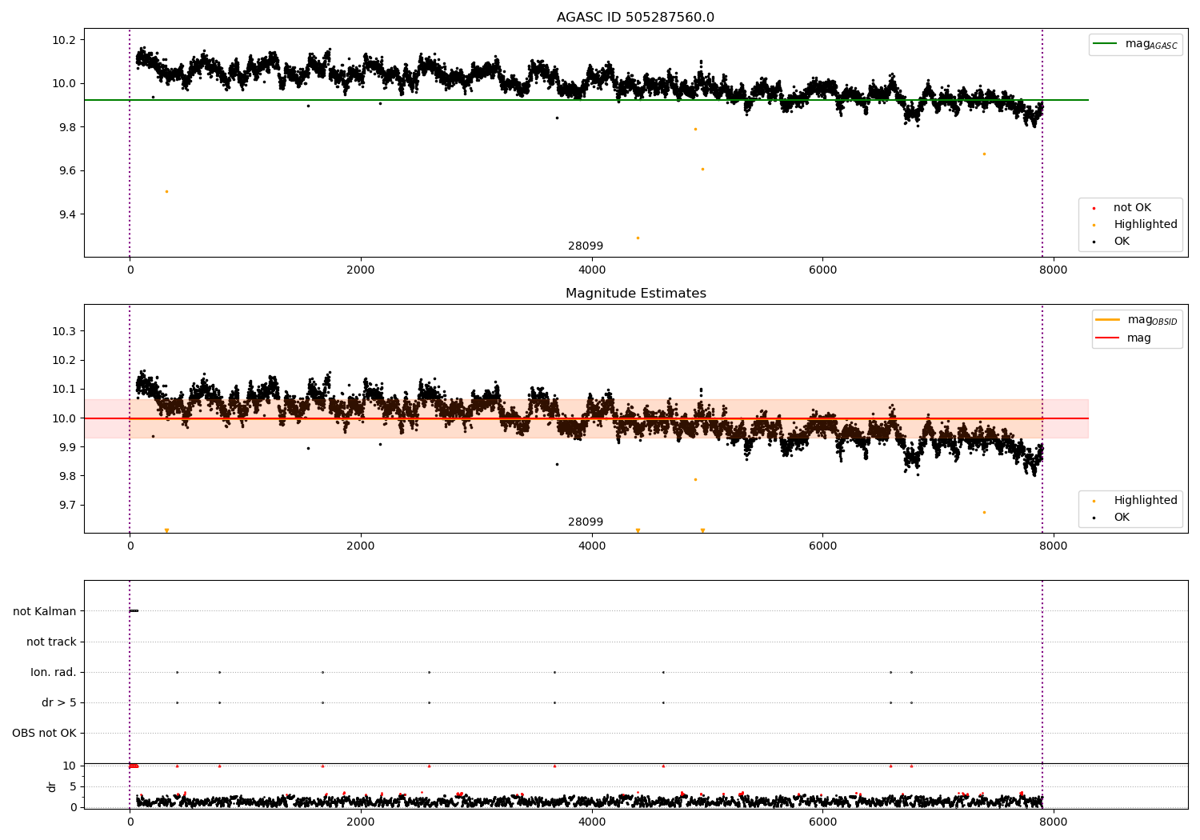Click the 'dr > 5' axis label

click(x=59, y=702)
